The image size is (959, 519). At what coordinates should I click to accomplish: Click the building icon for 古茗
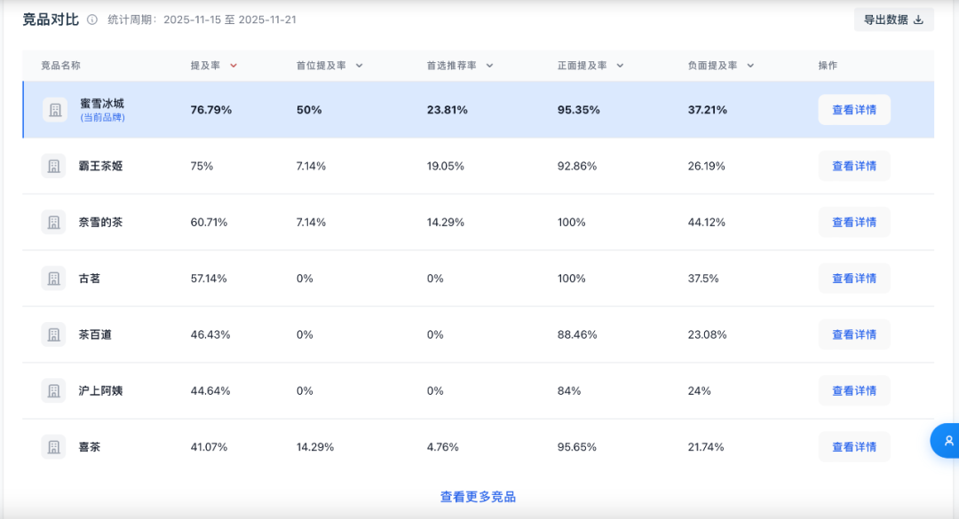(54, 279)
